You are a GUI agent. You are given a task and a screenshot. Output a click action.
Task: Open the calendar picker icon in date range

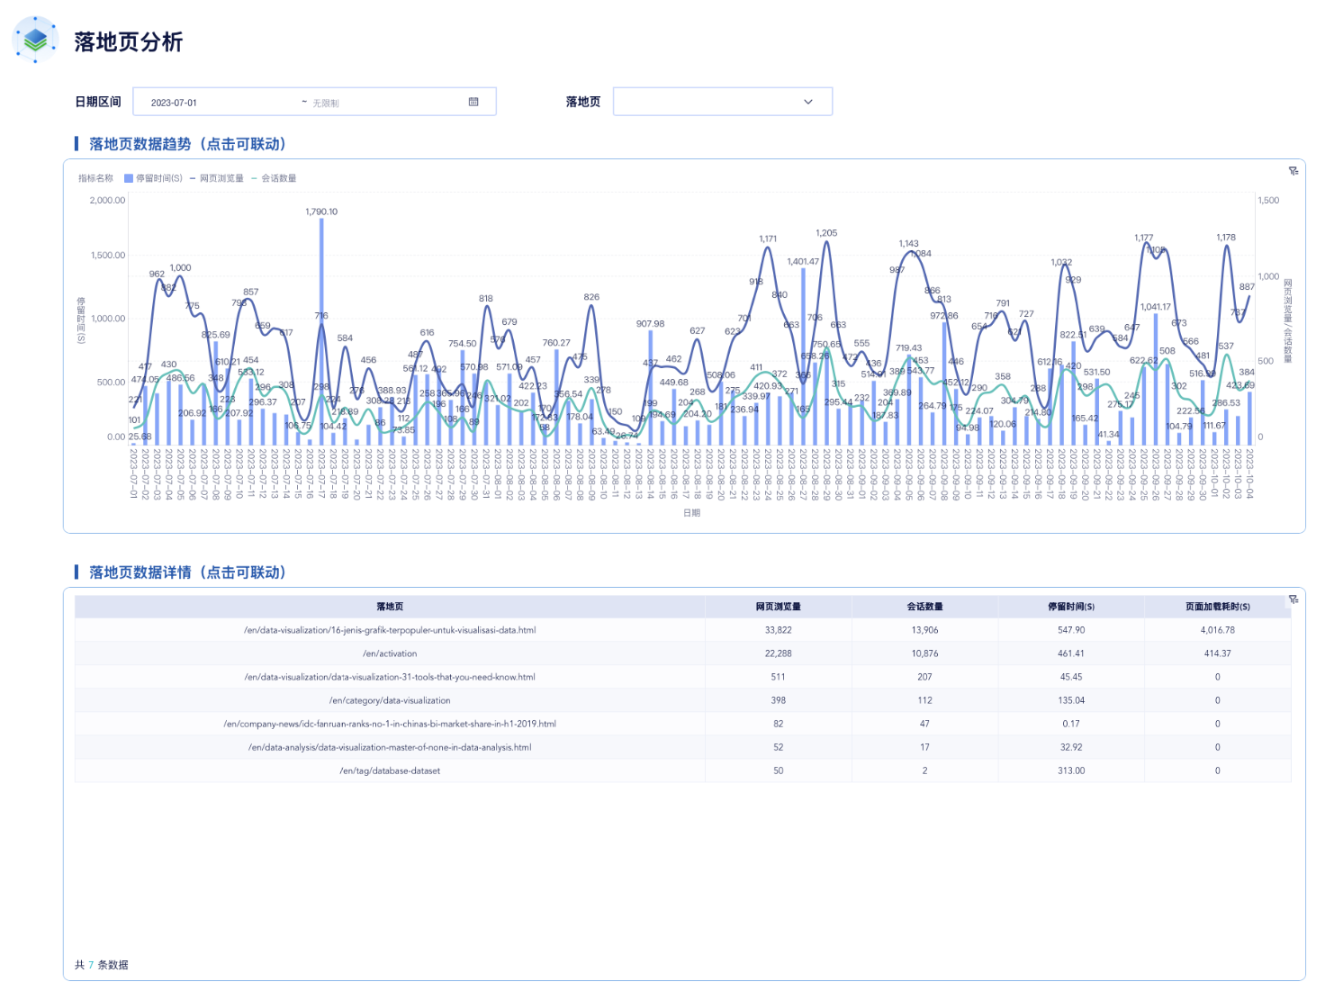coord(473,102)
